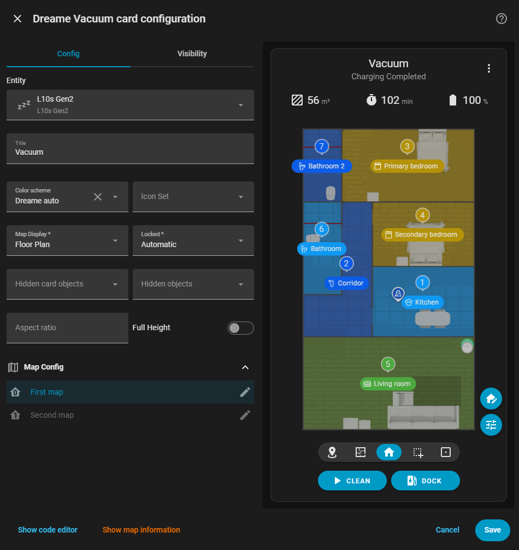Click the battery level icon
The width and height of the screenshot is (519, 550).
pos(453,100)
